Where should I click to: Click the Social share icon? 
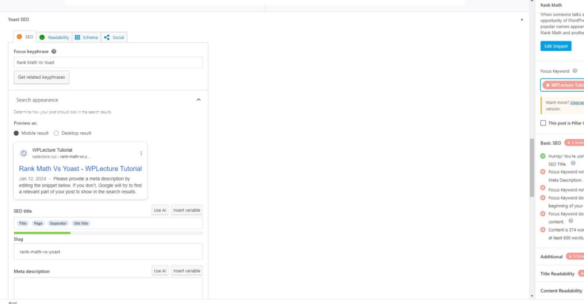point(107,37)
